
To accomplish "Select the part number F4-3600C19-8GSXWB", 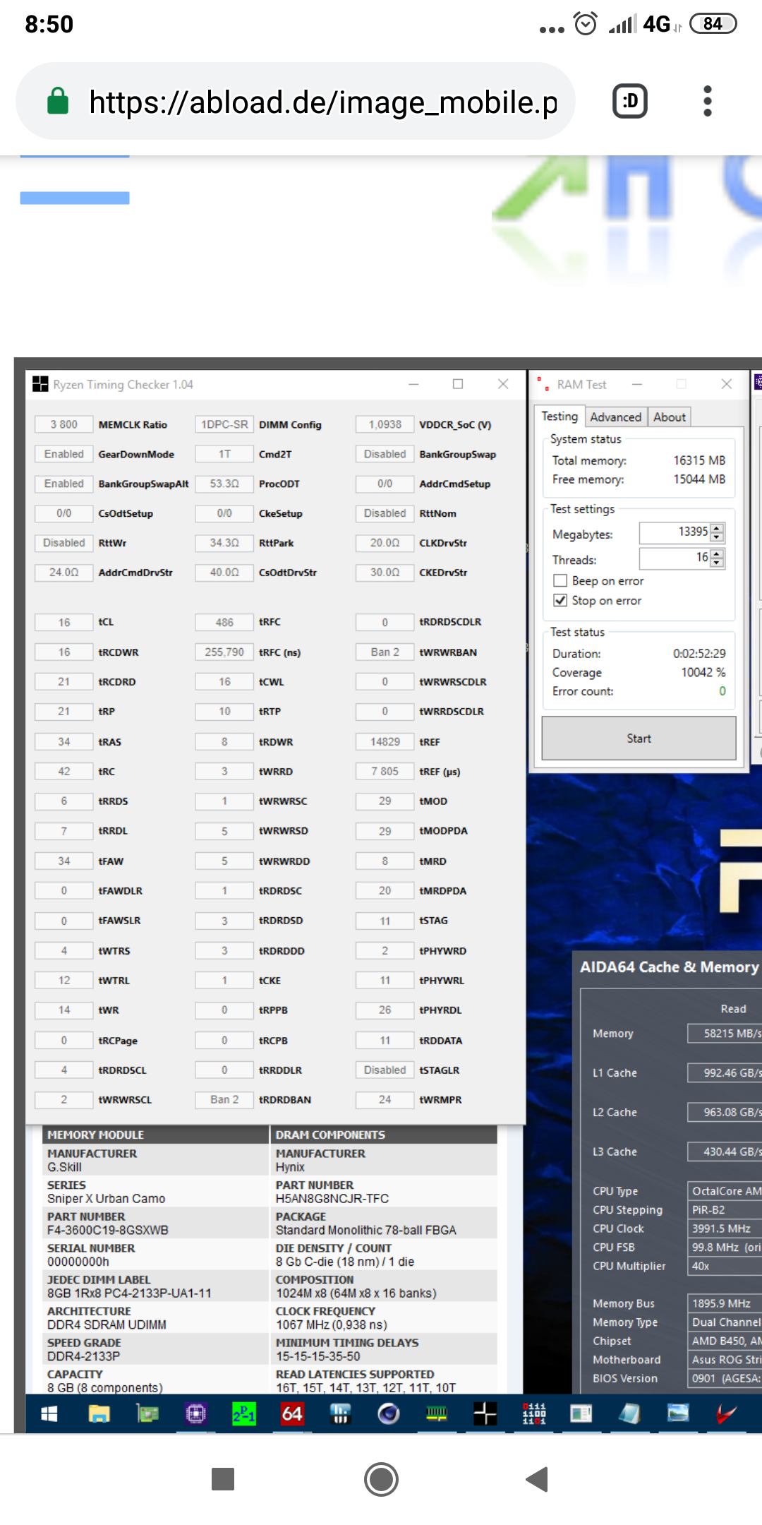I will coord(108,1230).
